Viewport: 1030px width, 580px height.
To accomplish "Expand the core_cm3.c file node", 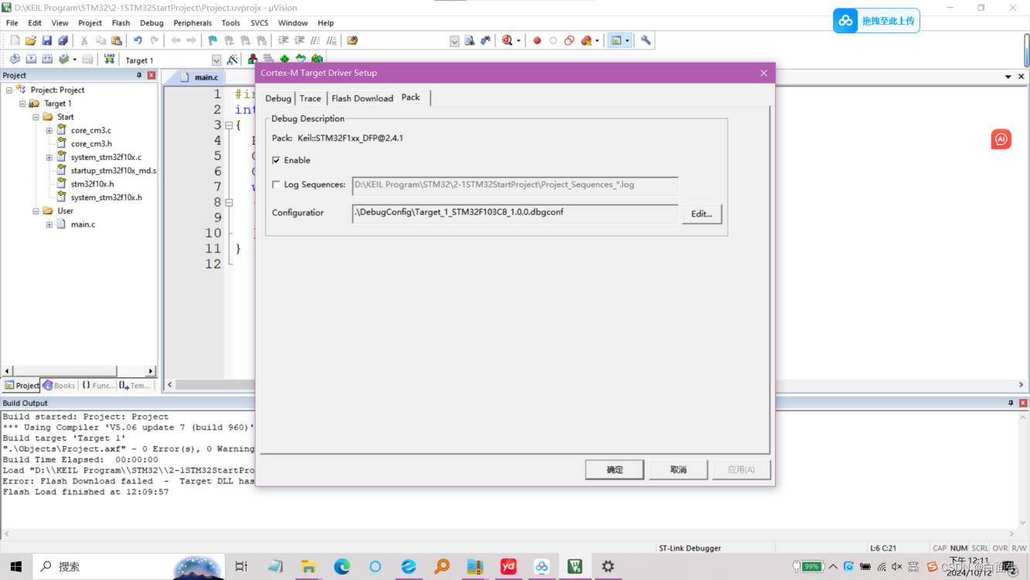I will 49,131.
